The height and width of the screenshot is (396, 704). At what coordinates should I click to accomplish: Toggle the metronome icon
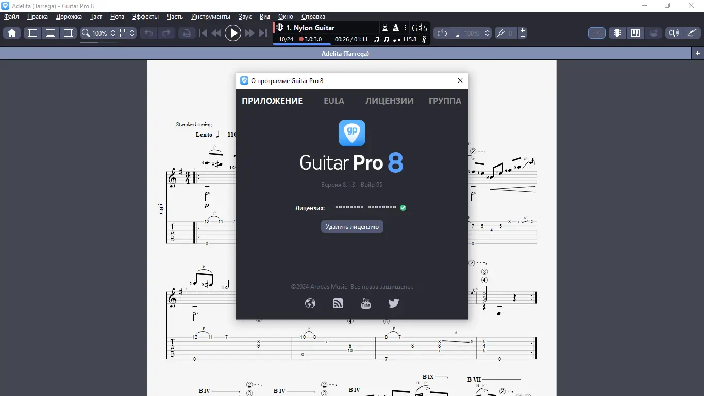pos(396,28)
